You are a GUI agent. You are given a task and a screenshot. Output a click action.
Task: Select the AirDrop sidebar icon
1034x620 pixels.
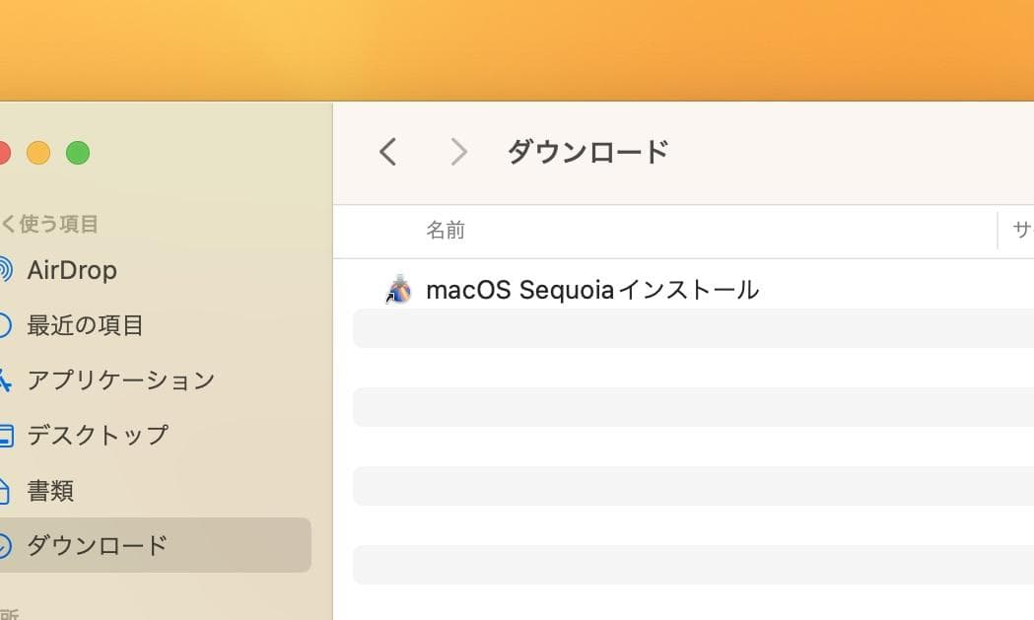8,269
